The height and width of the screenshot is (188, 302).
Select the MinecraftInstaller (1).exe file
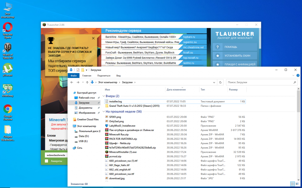123,152
